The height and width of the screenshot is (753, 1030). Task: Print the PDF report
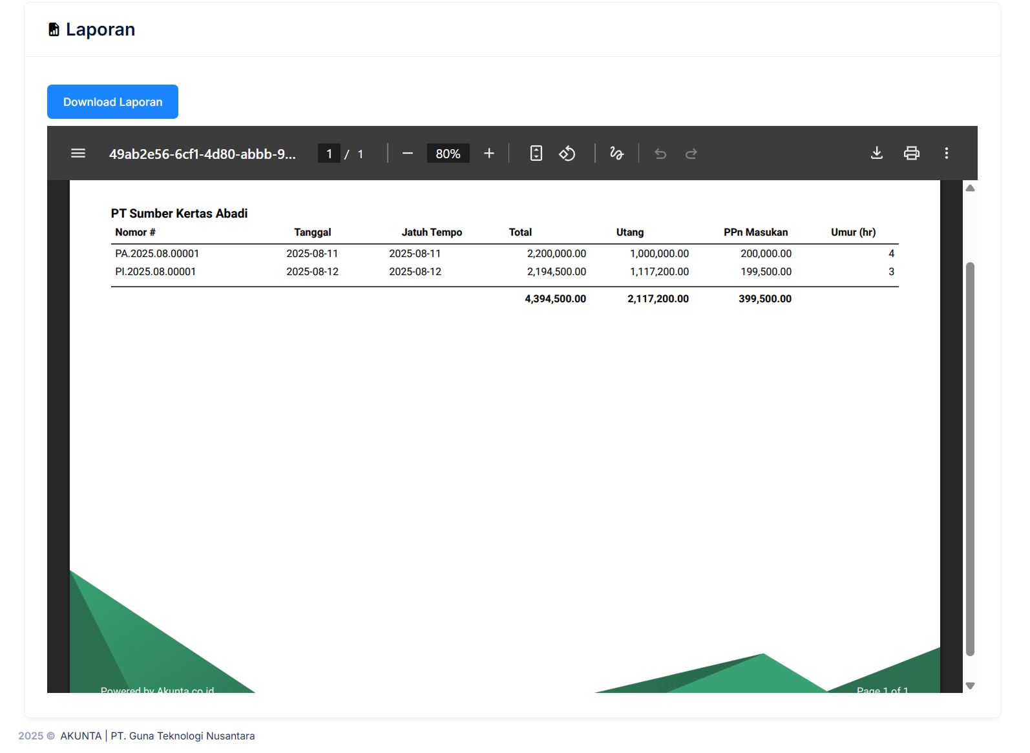(912, 154)
